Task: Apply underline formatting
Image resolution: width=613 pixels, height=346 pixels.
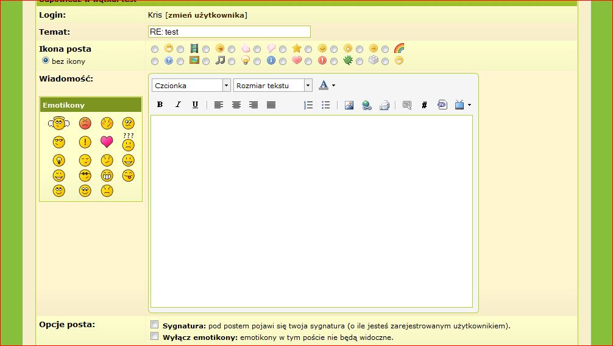Action: (195, 105)
